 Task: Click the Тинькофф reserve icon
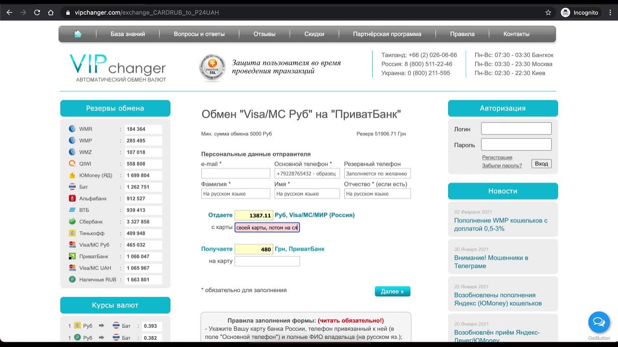click(72, 233)
